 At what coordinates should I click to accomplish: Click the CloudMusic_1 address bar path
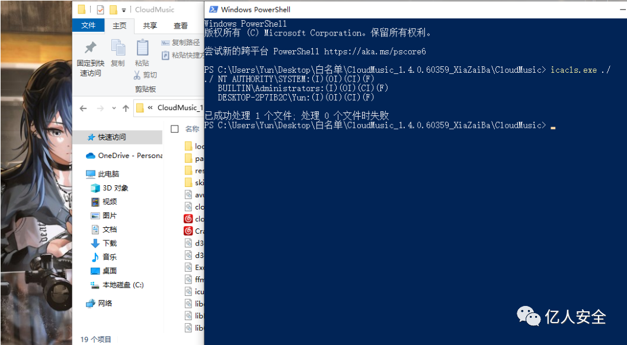click(180, 108)
